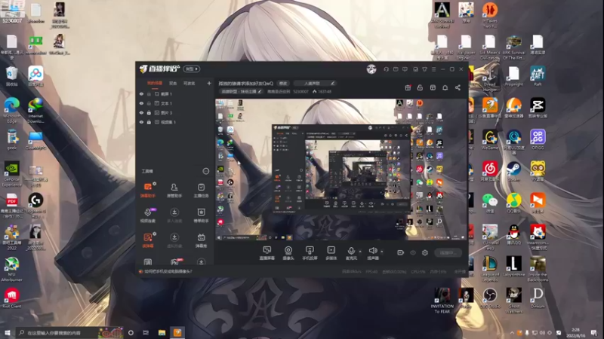Add phone screen mirroring source (手机投屏)
604x339 pixels.
click(310, 253)
